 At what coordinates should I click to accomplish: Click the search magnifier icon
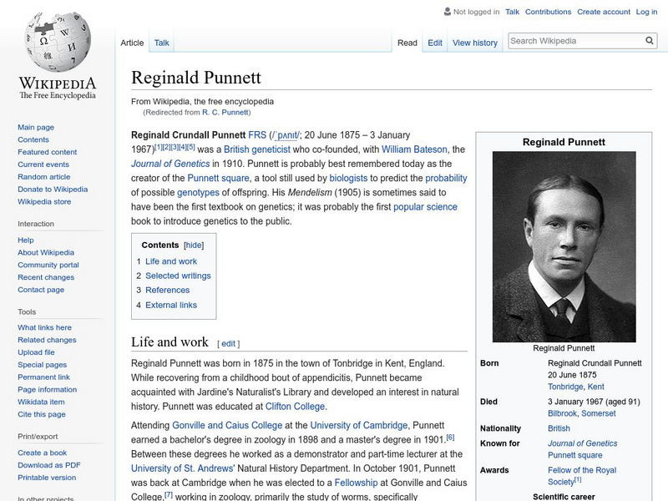point(650,40)
